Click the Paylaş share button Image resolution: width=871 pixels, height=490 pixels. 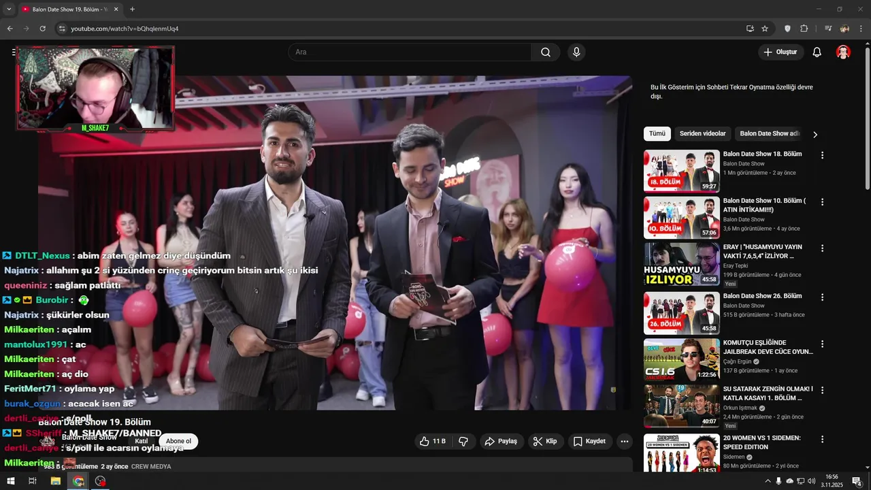tap(501, 441)
